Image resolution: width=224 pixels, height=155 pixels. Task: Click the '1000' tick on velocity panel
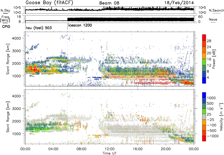tap(17, 134)
